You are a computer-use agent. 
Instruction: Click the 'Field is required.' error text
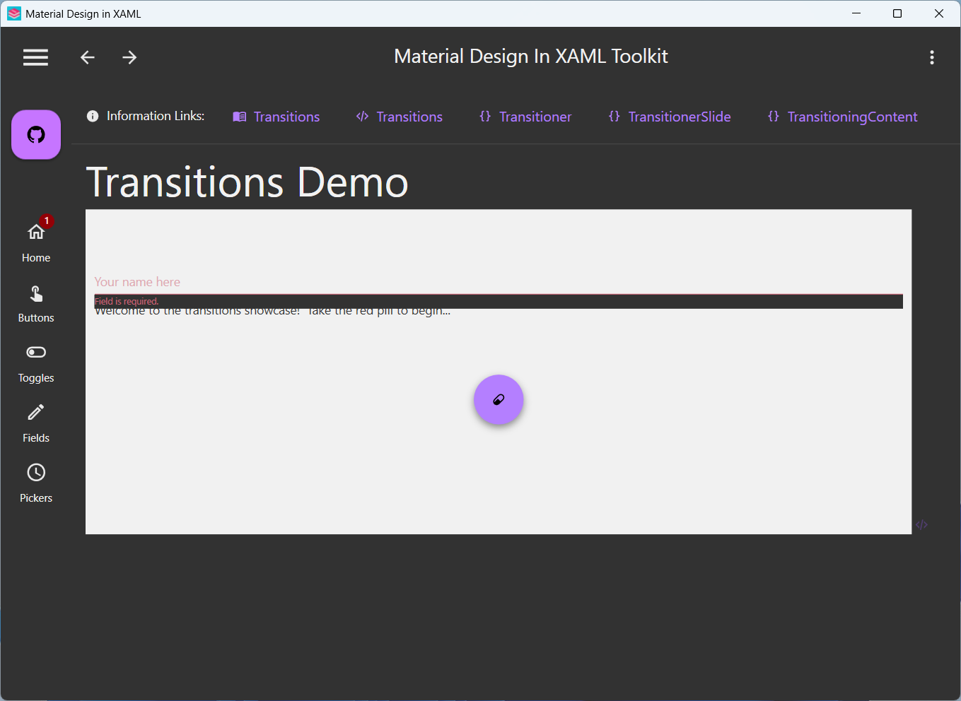(x=127, y=302)
